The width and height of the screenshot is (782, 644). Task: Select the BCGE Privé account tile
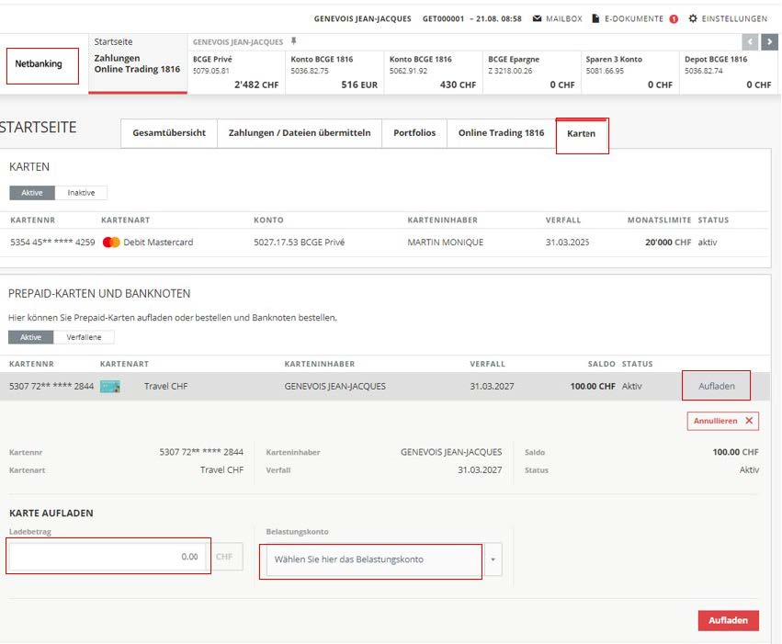pyautogui.click(x=236, y=72)
